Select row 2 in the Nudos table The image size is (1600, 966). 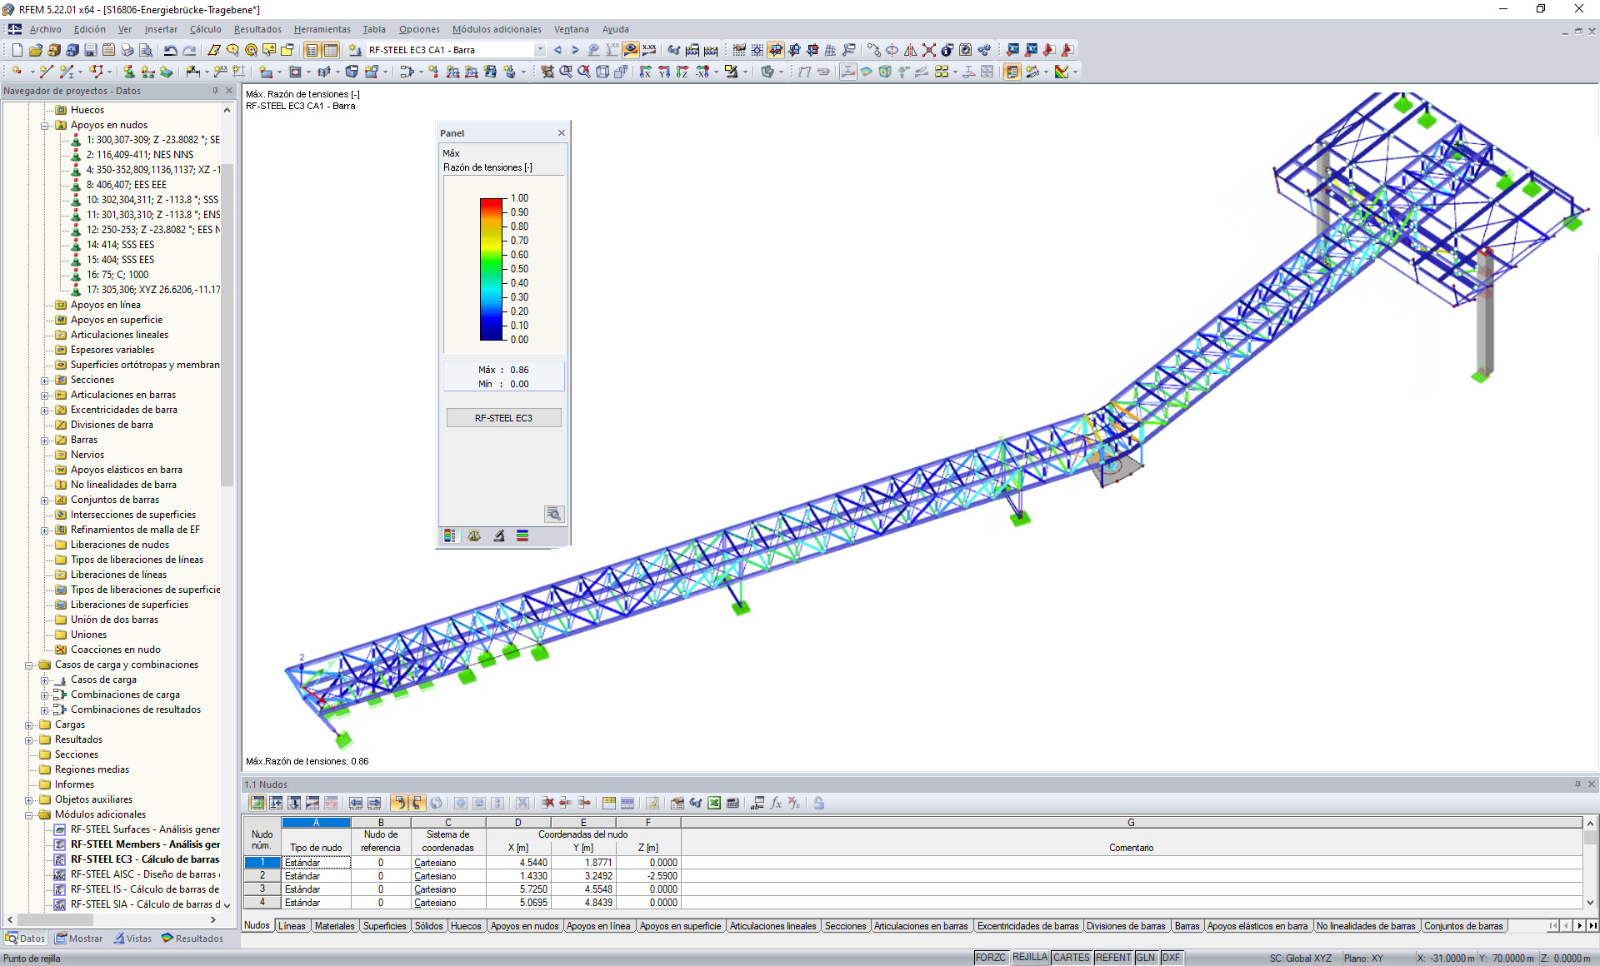(261, 875)
